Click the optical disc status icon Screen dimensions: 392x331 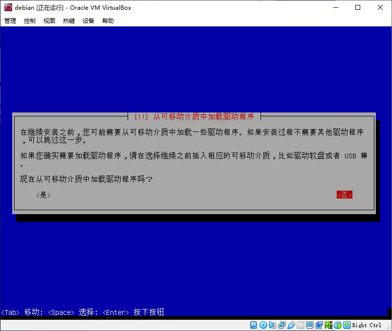click(263, 325)
